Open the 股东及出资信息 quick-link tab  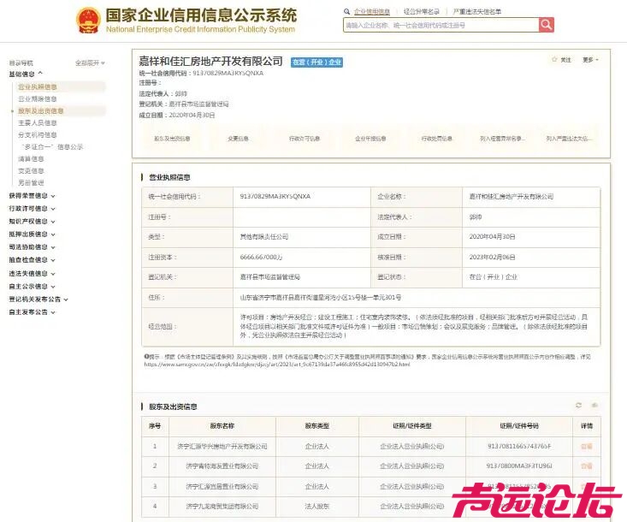(x=172, y=139)
